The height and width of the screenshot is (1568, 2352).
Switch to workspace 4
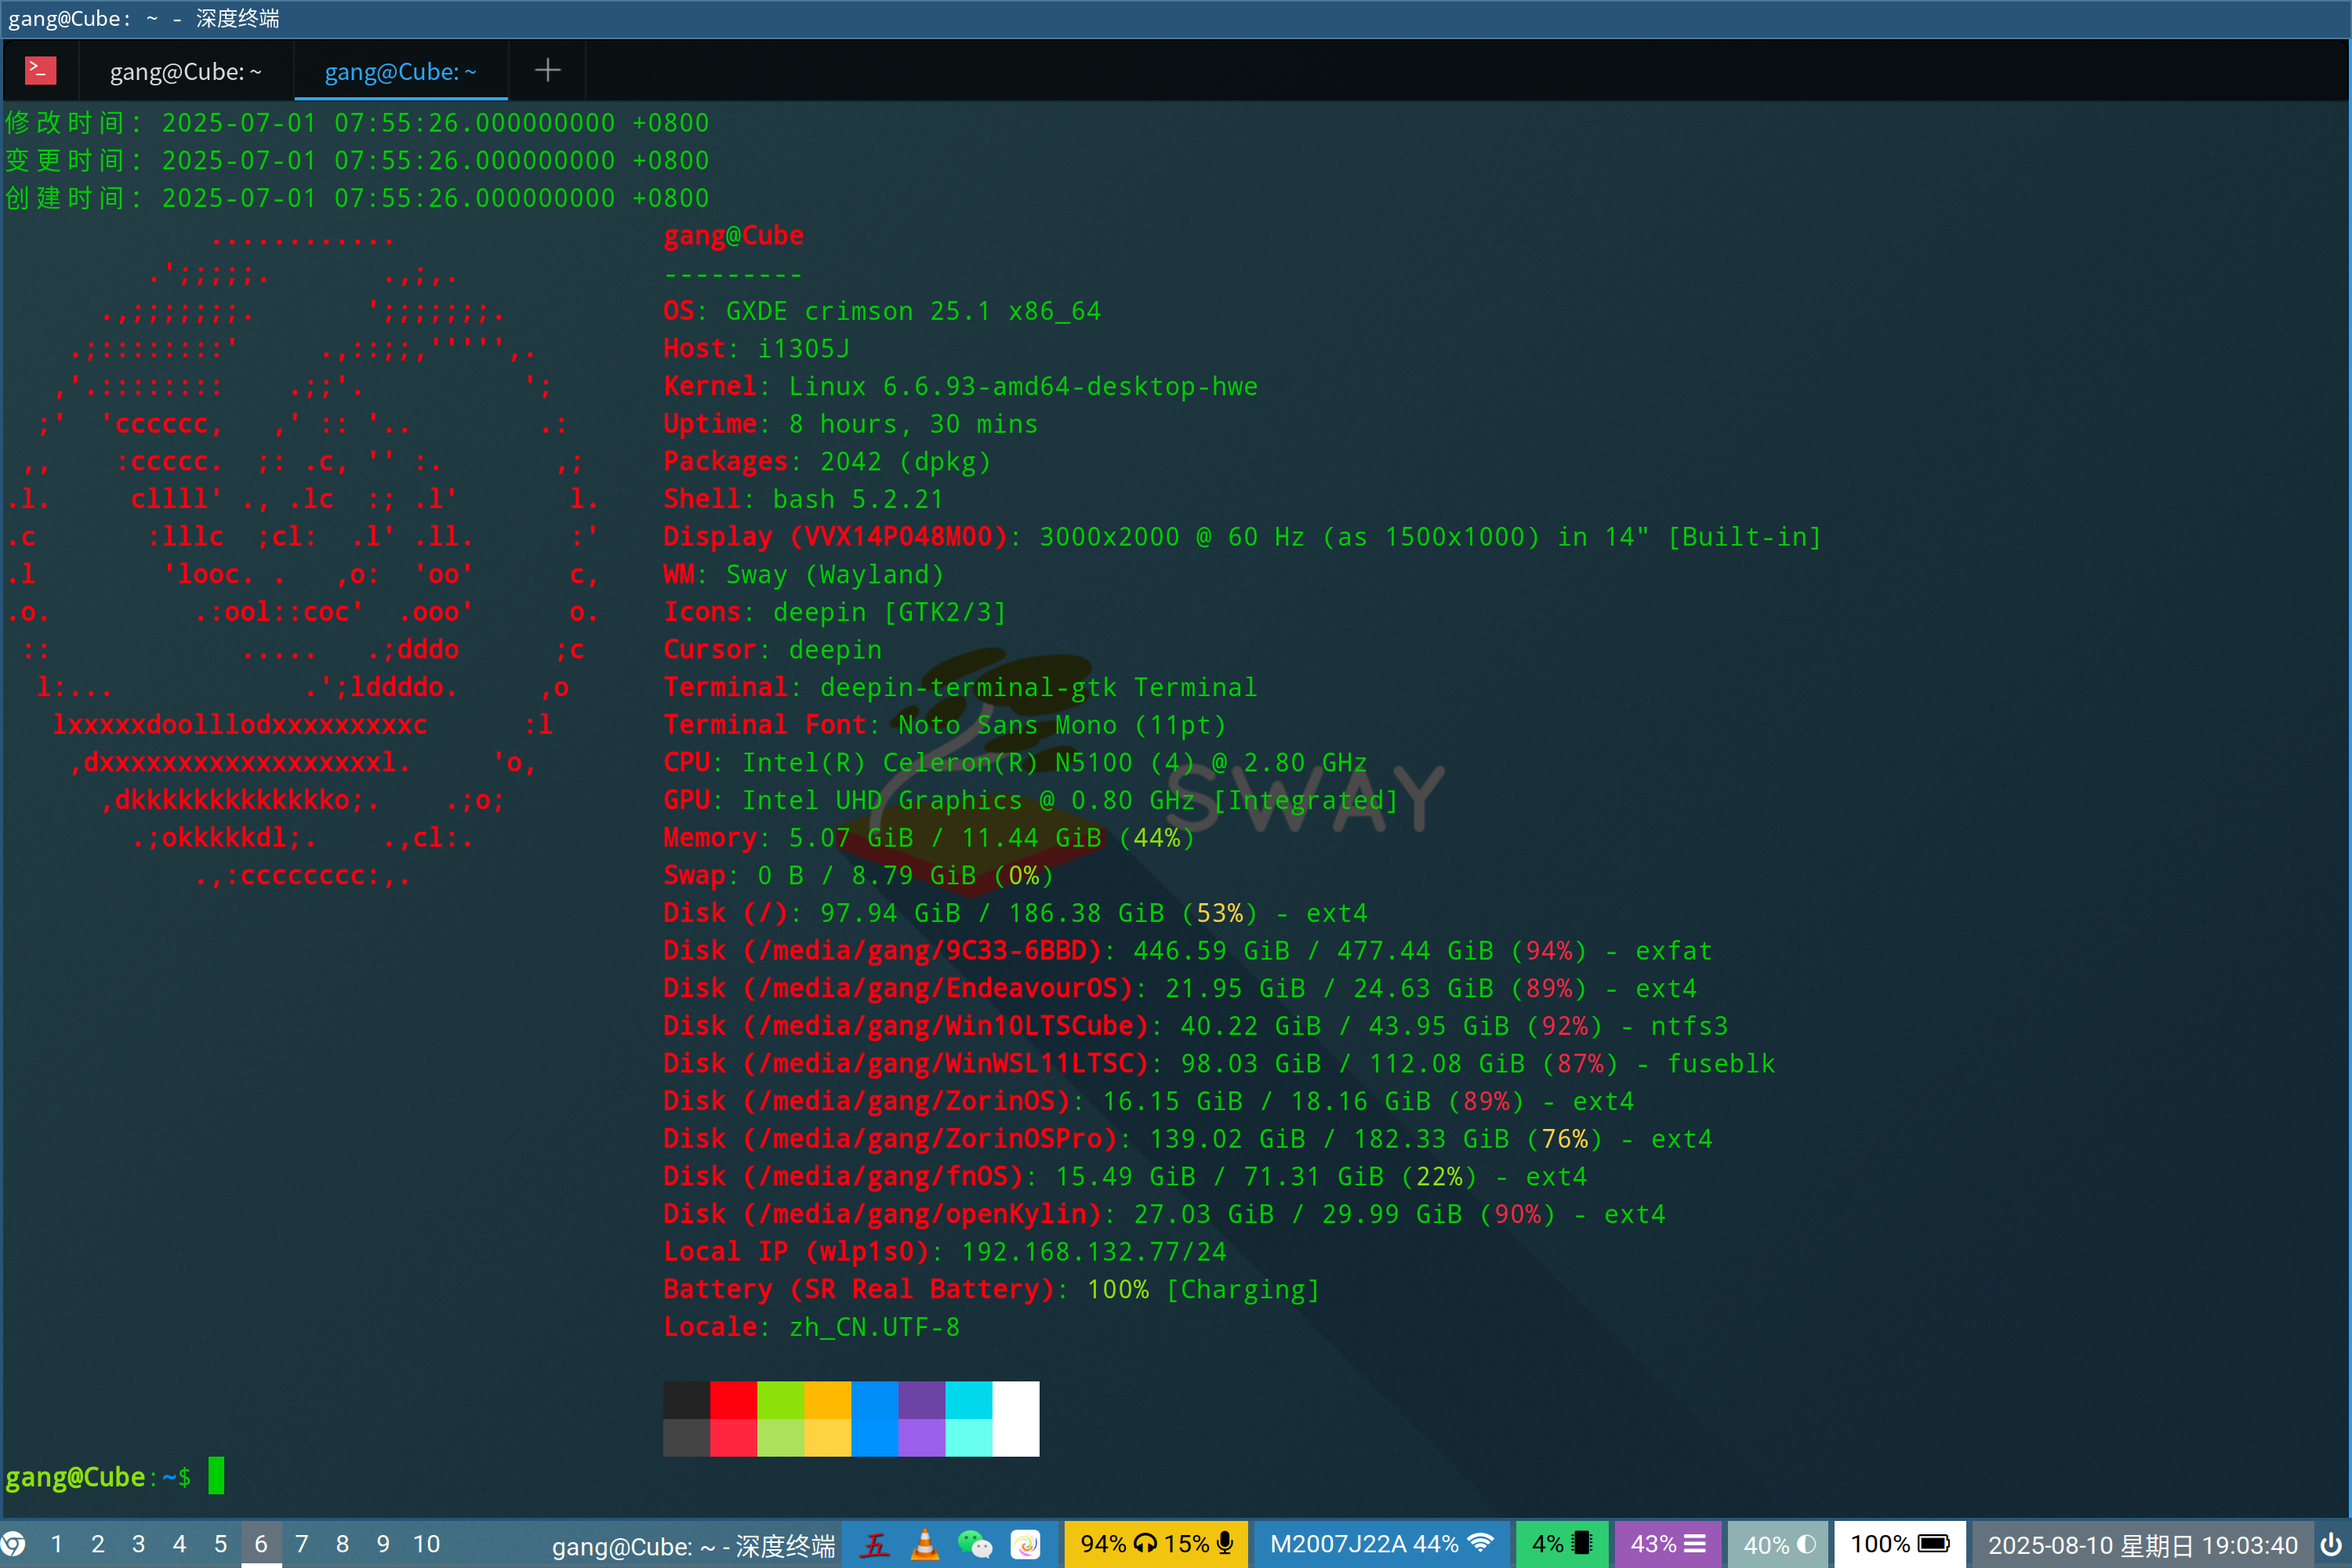180,1544
